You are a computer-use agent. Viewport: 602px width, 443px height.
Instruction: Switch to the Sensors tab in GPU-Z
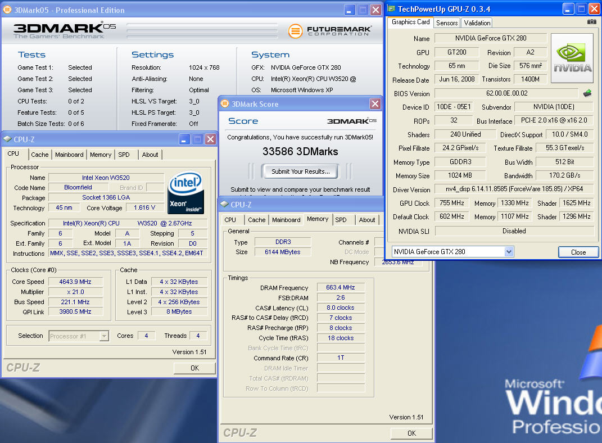(447, 22)
